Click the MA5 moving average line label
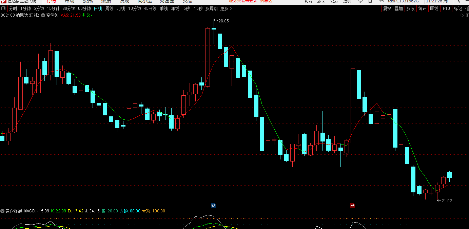 click(x=71, y=15)
